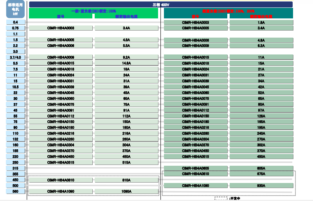Click the 1.8A current cell
Image resolution: width=313 pixels, height=201 pixels.
[x=261, y=23]
